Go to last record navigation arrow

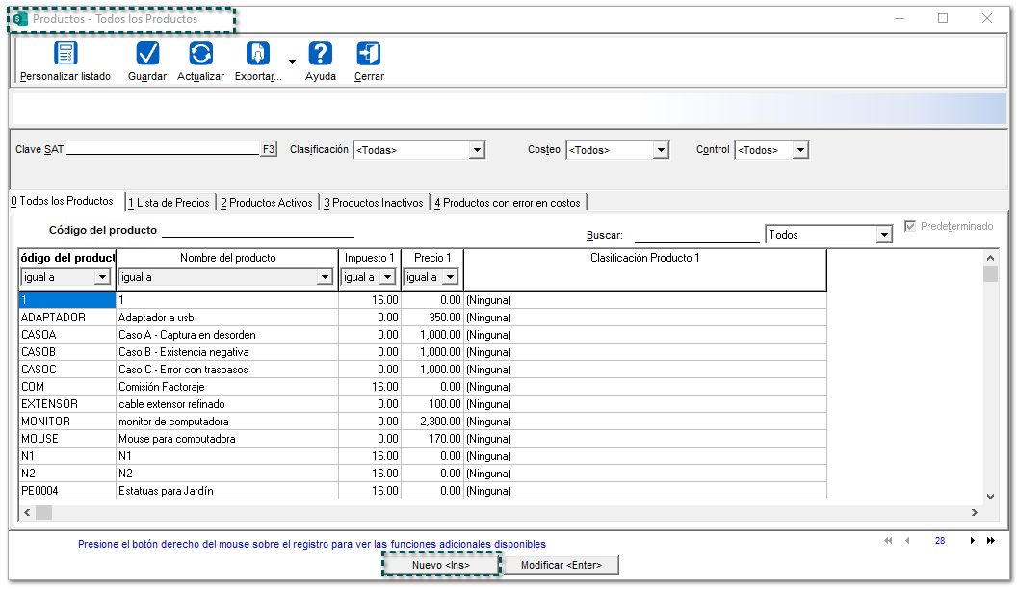click(991, 541)
